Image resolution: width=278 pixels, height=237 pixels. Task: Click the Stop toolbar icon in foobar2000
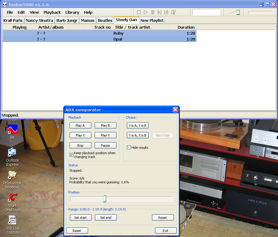click(x=139, y=12)
